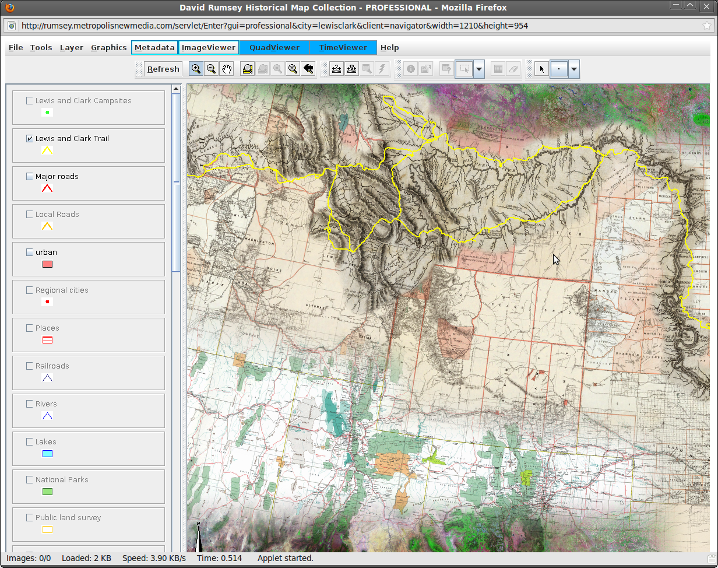The image size is (718, 568).
Task: Select the Zoom Out magnifier tool
Action: [211, 69]
